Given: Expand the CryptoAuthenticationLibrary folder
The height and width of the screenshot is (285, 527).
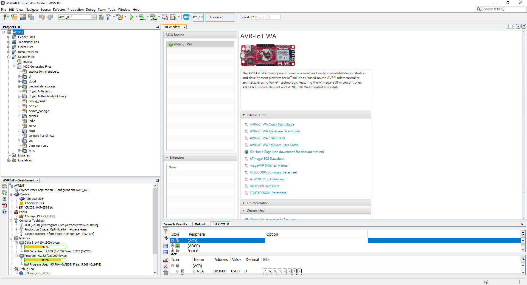Looking at the screenshot, I should 19,96.
